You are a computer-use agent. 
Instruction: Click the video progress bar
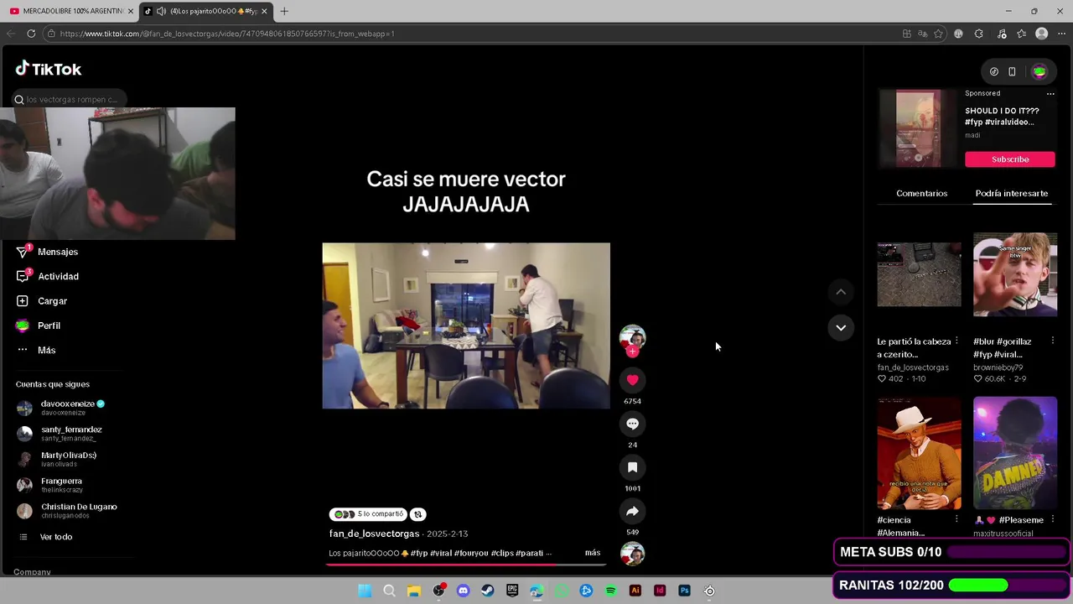[465, 564]
